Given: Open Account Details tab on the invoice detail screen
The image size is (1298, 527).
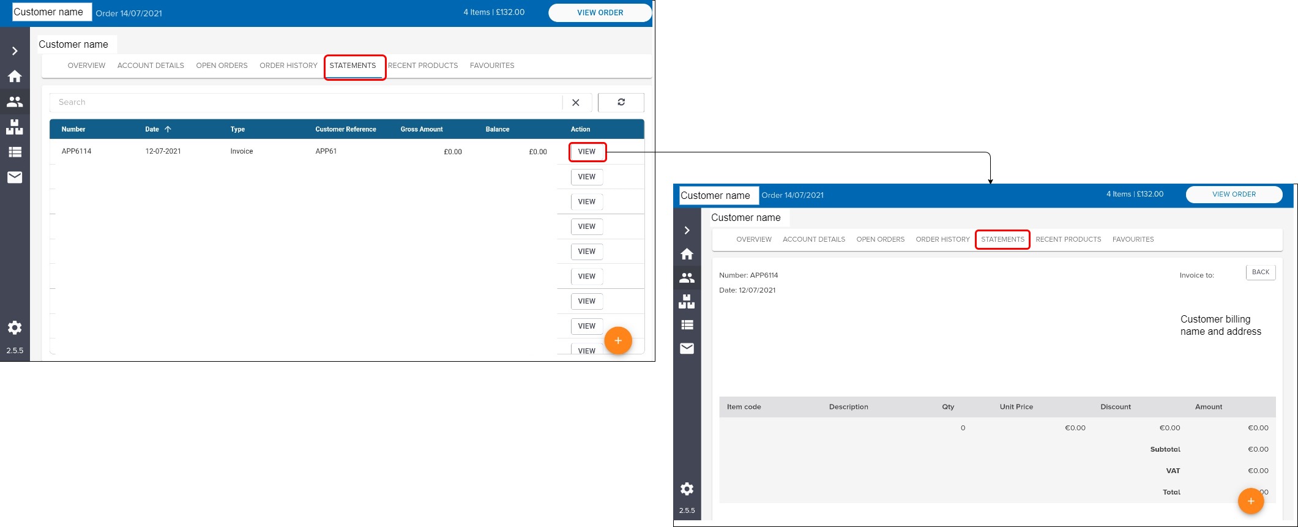Looking at the screenshot, I should pyautogui.click(x=813, y=239).
